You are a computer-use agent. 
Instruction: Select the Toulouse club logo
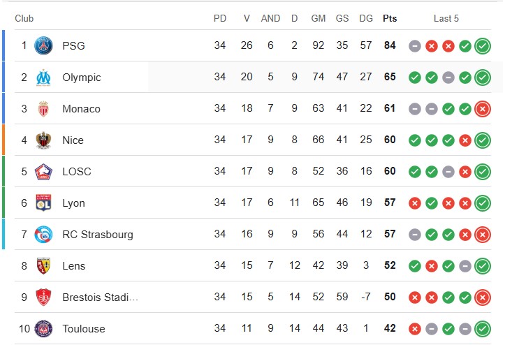coord(43,328)
